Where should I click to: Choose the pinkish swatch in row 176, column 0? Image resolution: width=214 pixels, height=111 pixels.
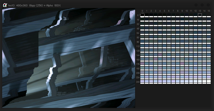pyautogui.click(x=142, y=64)
